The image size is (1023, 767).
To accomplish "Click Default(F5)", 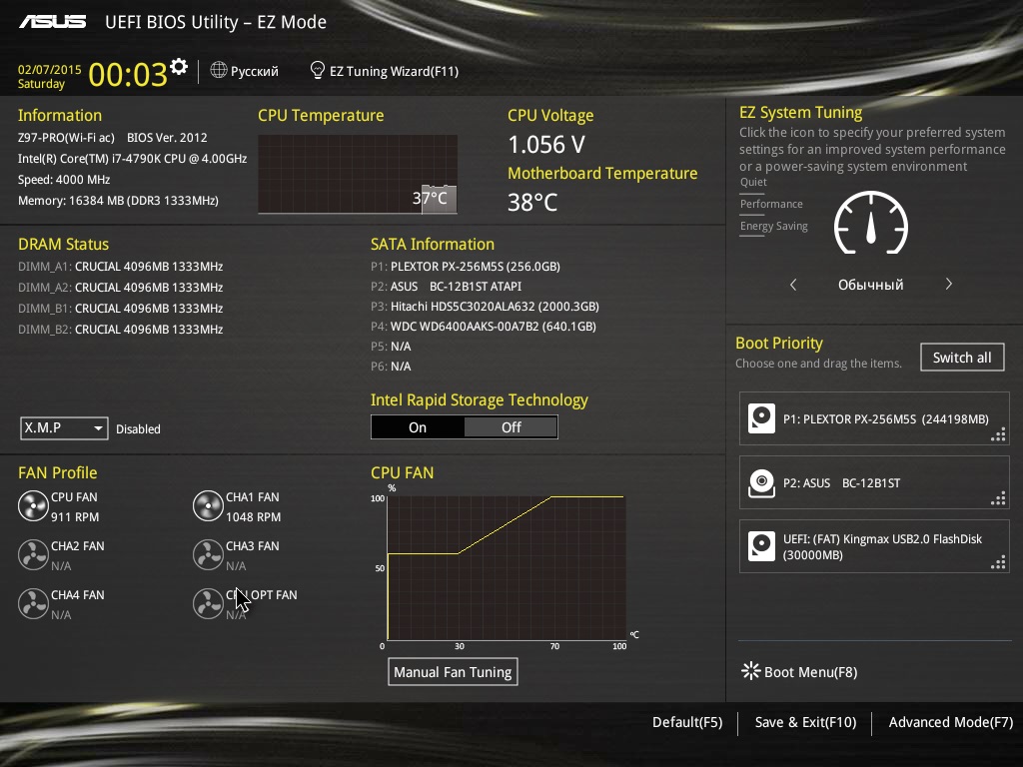I will [687, 722].
